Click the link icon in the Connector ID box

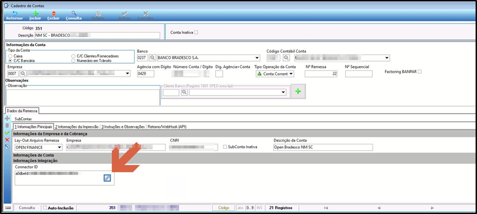click(107, 178)
